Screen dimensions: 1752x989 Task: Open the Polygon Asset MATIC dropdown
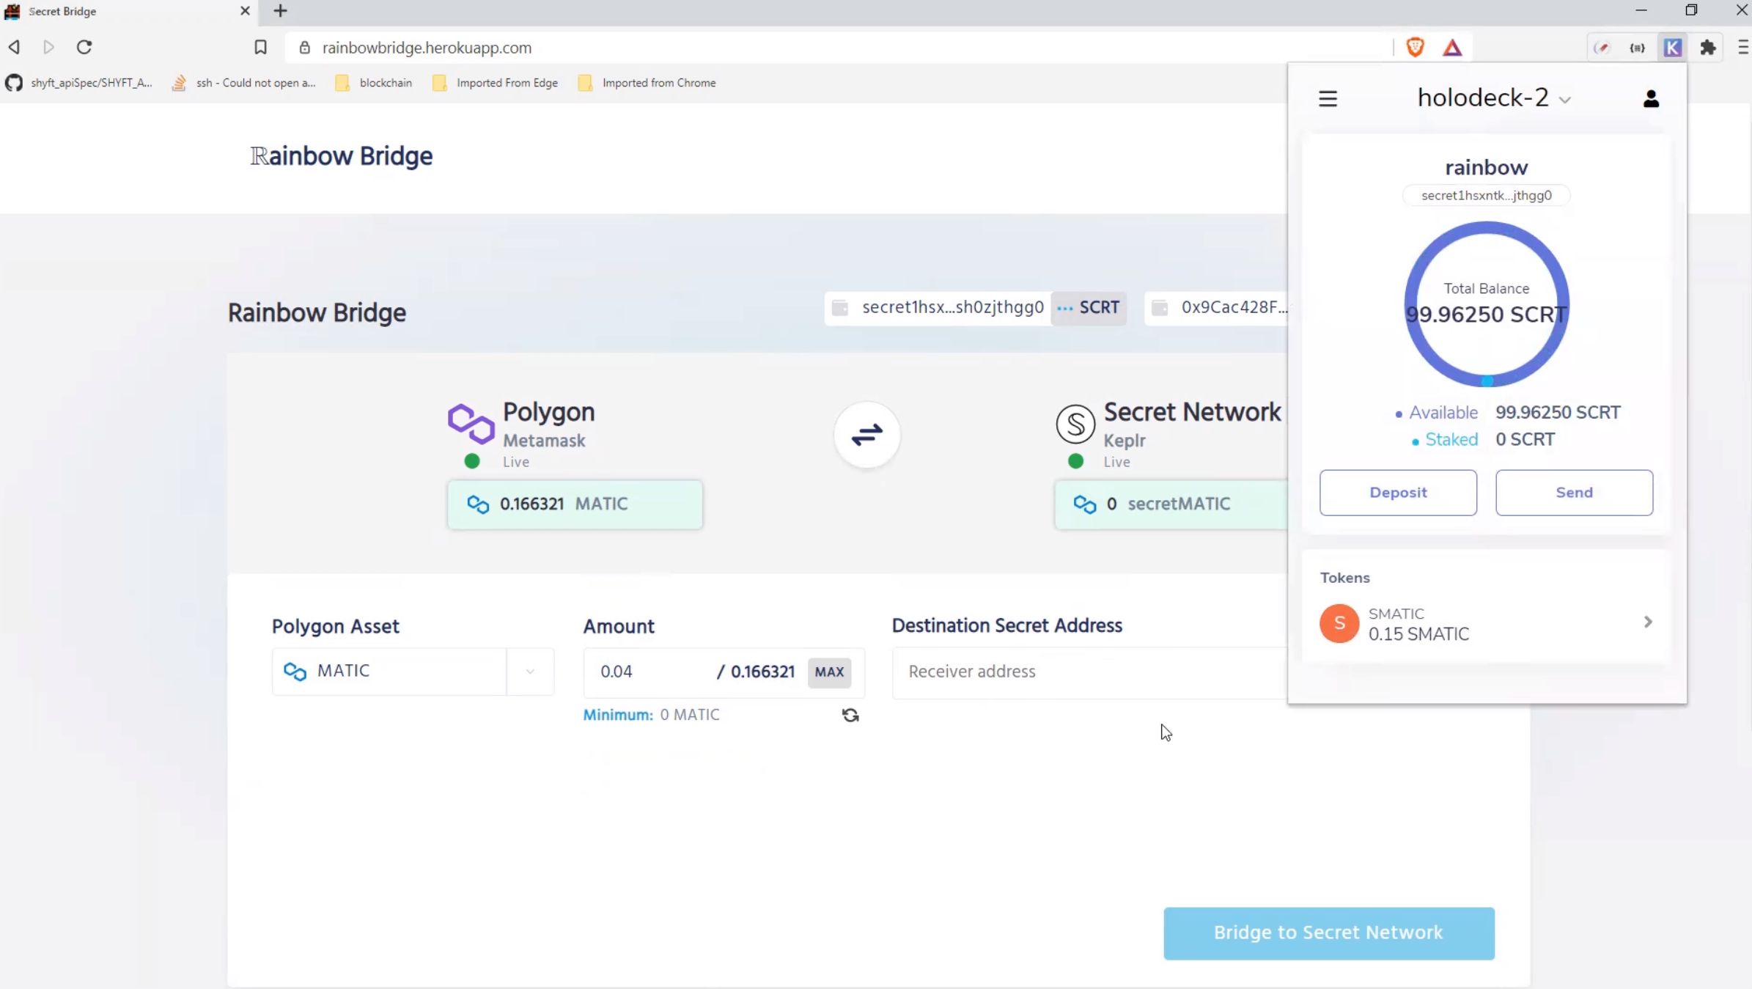coord(413,672)
